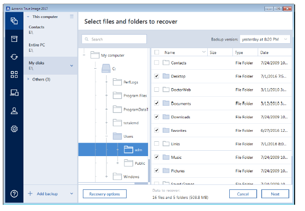305x211 pixels.
Task: Click the search magnifier icon
Action: coord(87,39)
